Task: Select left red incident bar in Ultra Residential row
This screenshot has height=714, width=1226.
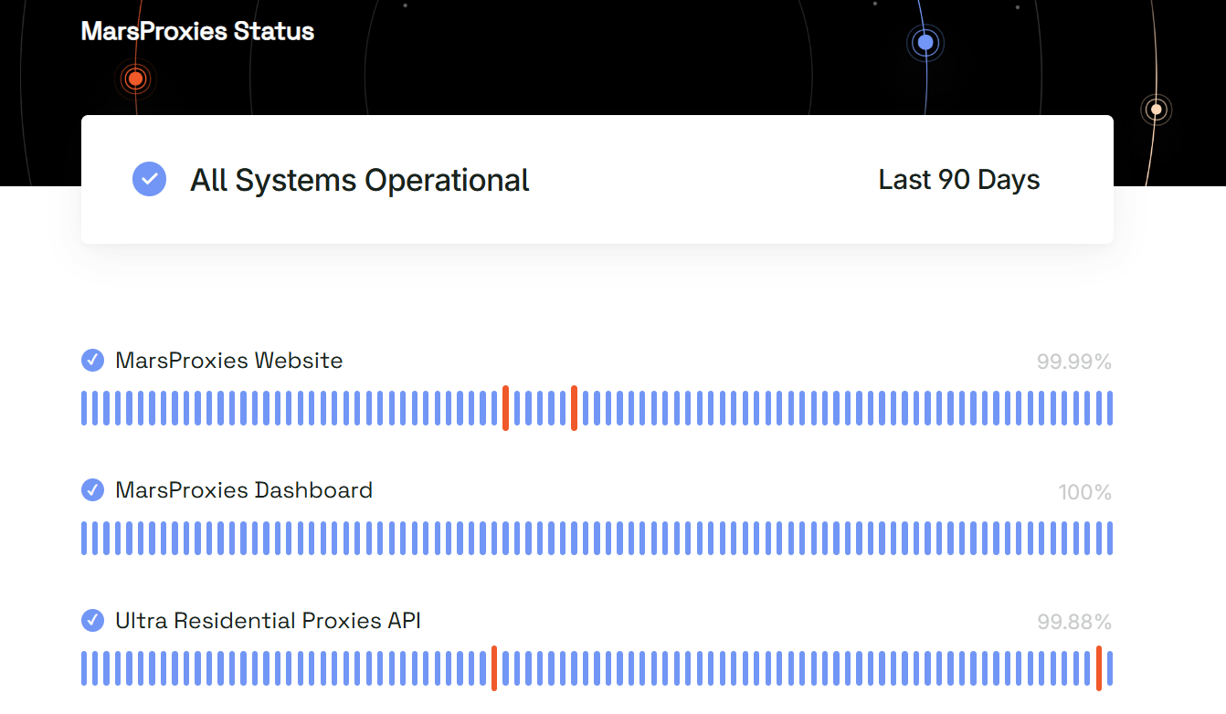Action: [x=494, y=668]
